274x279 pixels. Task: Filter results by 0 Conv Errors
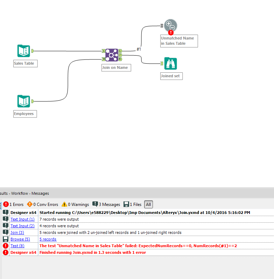click(43, 205)
